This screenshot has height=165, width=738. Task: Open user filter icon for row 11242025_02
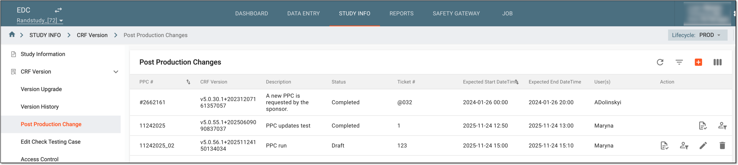684,146
